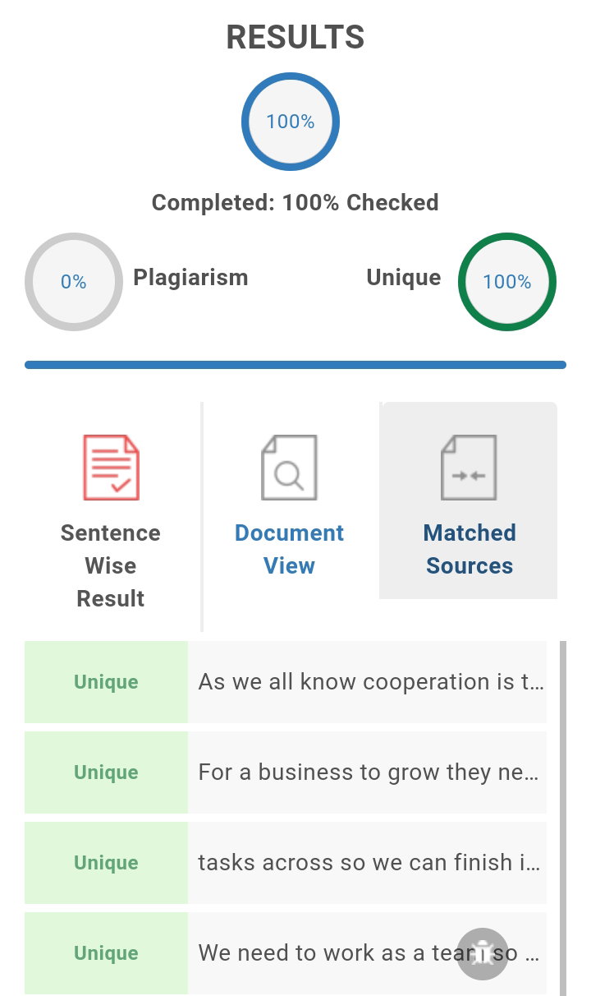Screen dimensions: 591x996
Task: Open sentence 'As we all know cooperation'
Action: 367,682
